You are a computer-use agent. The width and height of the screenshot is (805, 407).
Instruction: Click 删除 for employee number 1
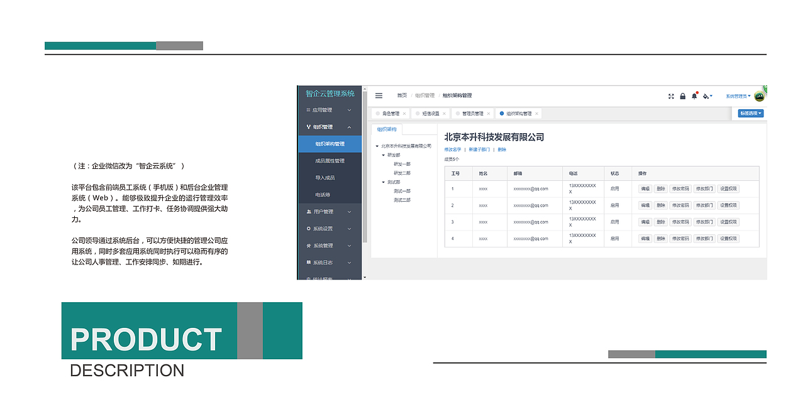(x=660, y=188)
